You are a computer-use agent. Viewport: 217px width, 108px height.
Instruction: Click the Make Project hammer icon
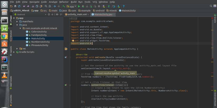pyautogui.click(x=64, y=6)
